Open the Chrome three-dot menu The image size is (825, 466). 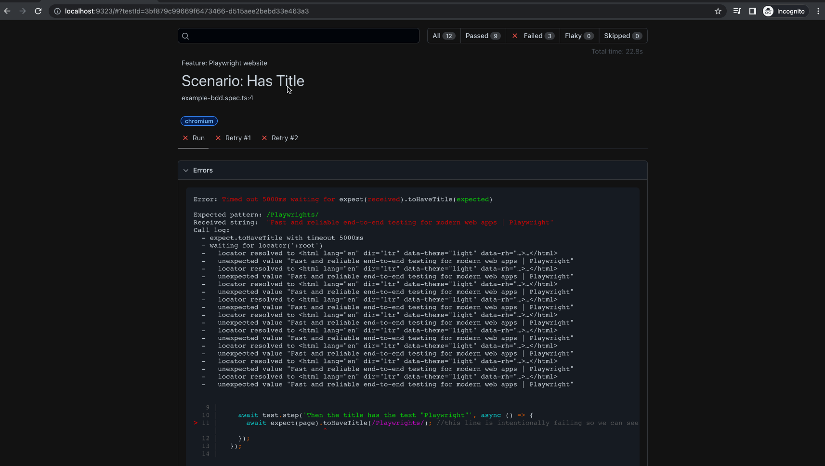(818, 11)
